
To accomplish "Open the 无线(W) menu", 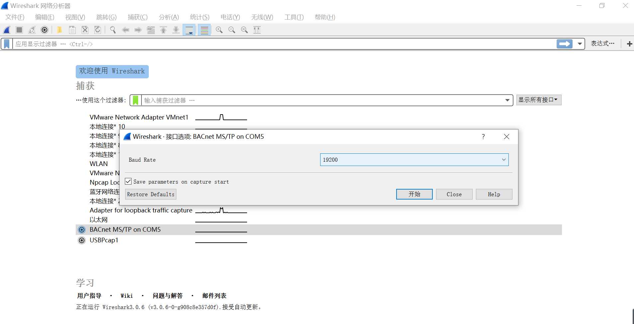I will tap(262, 17).
